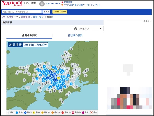The height and width of the screenshot is (116, 154).
Task: Go to 天気・災害トップ breadcrumb
Action: [x=9, y=17]
